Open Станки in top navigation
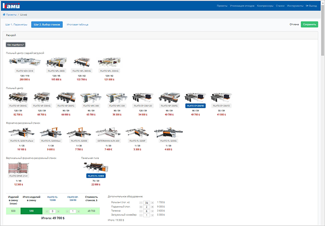The image size is (325, 226). (280, 6)
